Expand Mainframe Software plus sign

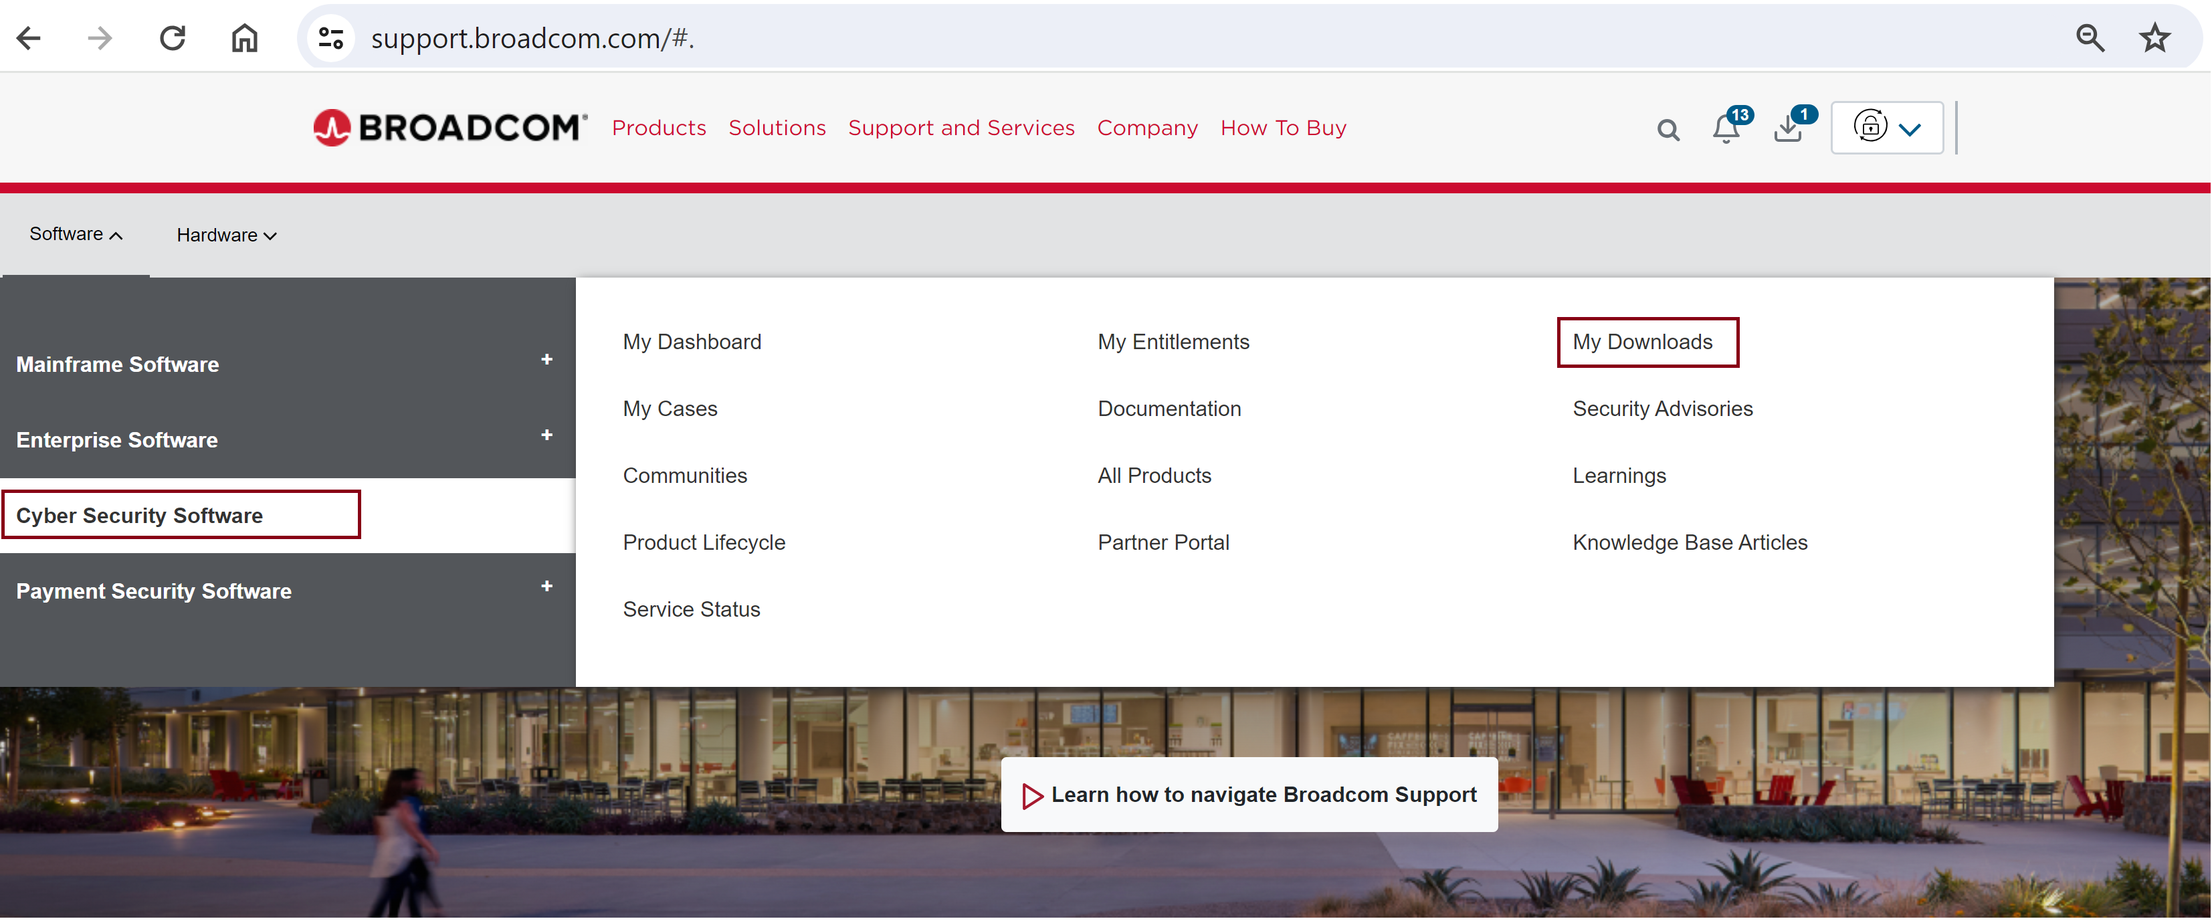(546, 360)
